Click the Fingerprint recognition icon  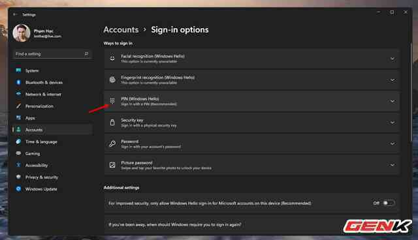pyautogui.click(x=112, y=80)
